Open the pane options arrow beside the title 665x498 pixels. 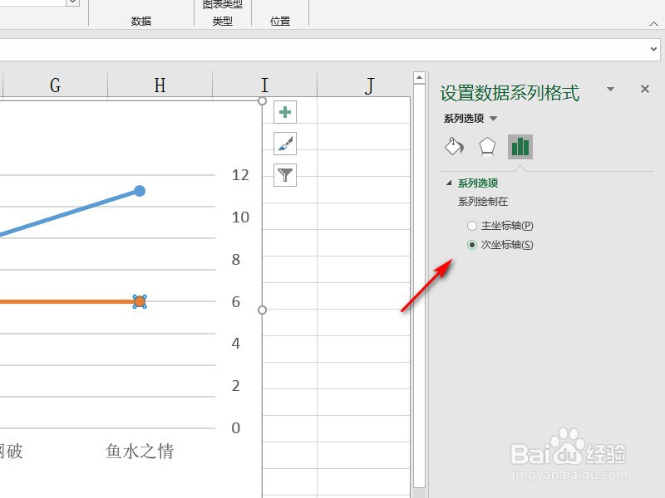[611, 89]
